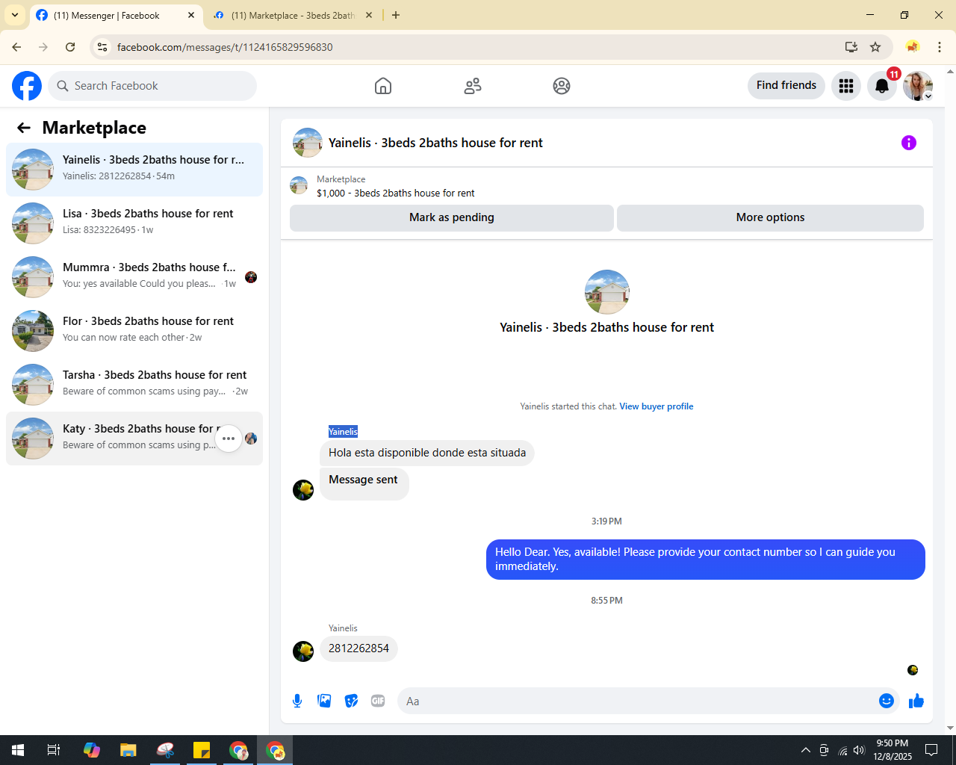Viewport: 956px width, 765px height.
Task: Click the house thumbnail in chat header
Action: click(x=308, y=143)
